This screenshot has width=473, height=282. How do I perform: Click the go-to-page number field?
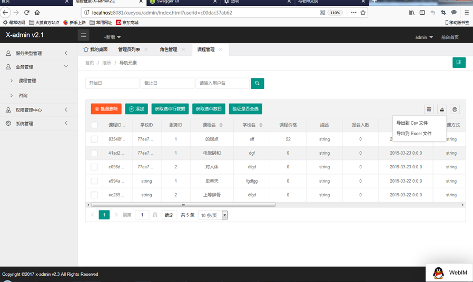pos(142,215)
